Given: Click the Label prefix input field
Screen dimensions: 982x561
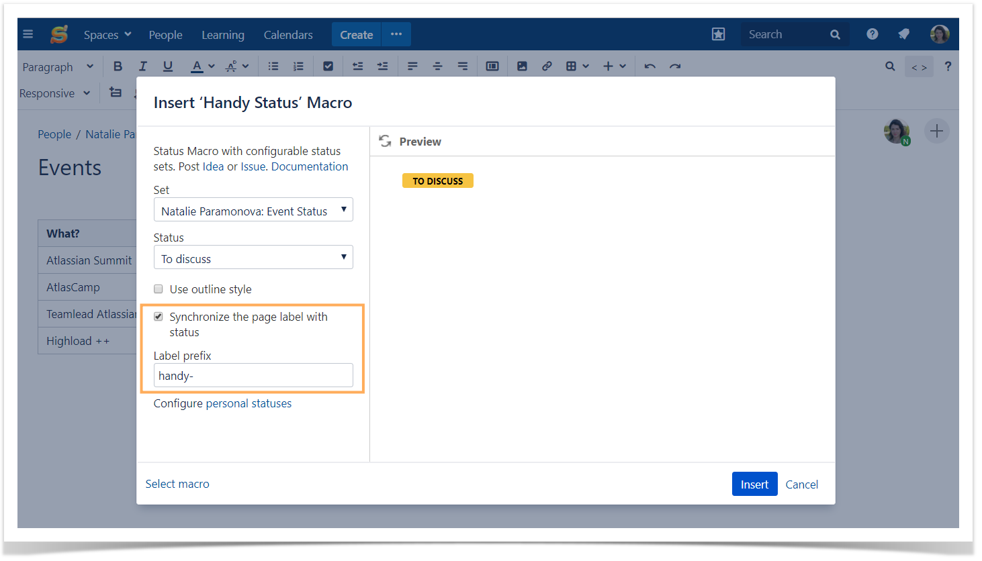Looking at the screenshot, I should [x=253, y=375].
